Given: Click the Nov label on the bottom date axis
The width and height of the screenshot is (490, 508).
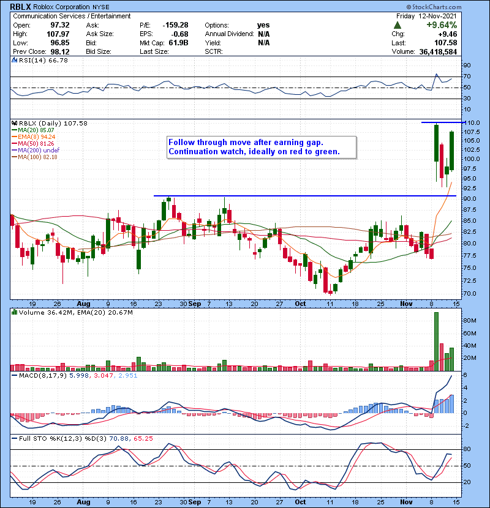Looking at the screenshot, I should point(406,502).
